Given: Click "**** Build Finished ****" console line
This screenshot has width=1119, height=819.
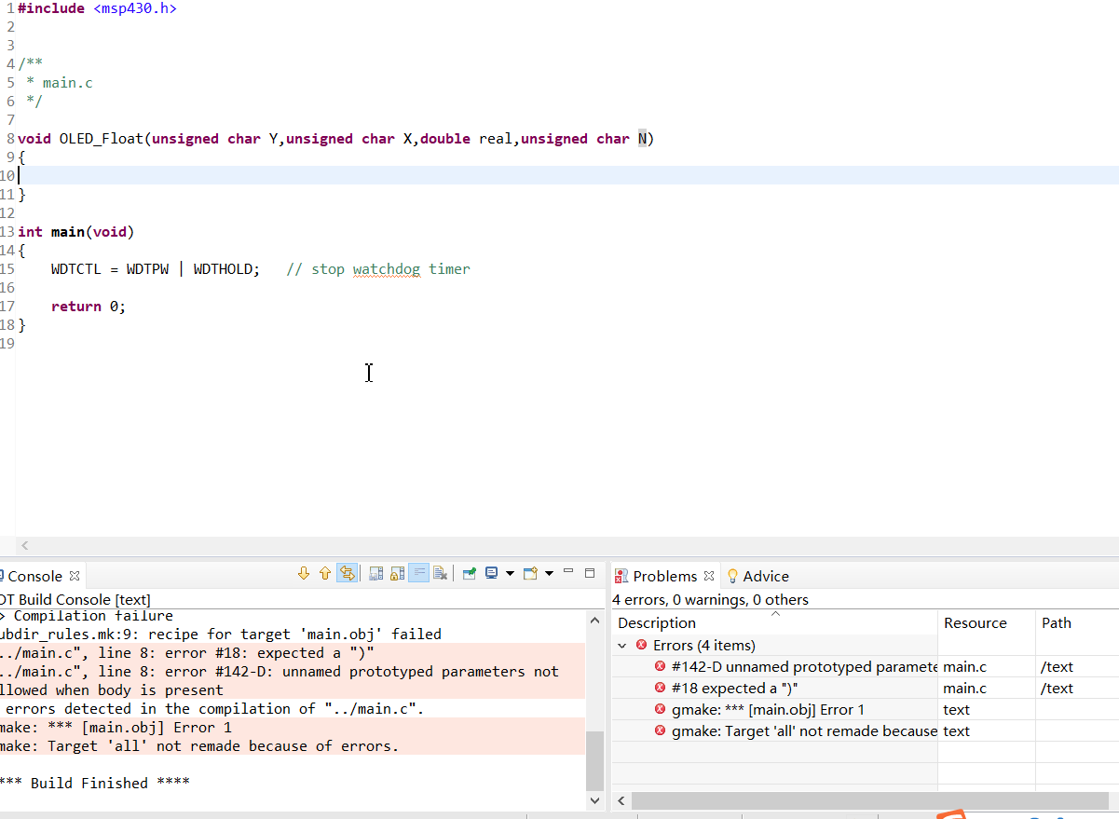Looking at the screenshot, I should pos(95,784).
